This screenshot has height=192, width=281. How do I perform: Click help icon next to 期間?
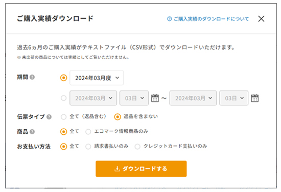click(x=32, y=77)
